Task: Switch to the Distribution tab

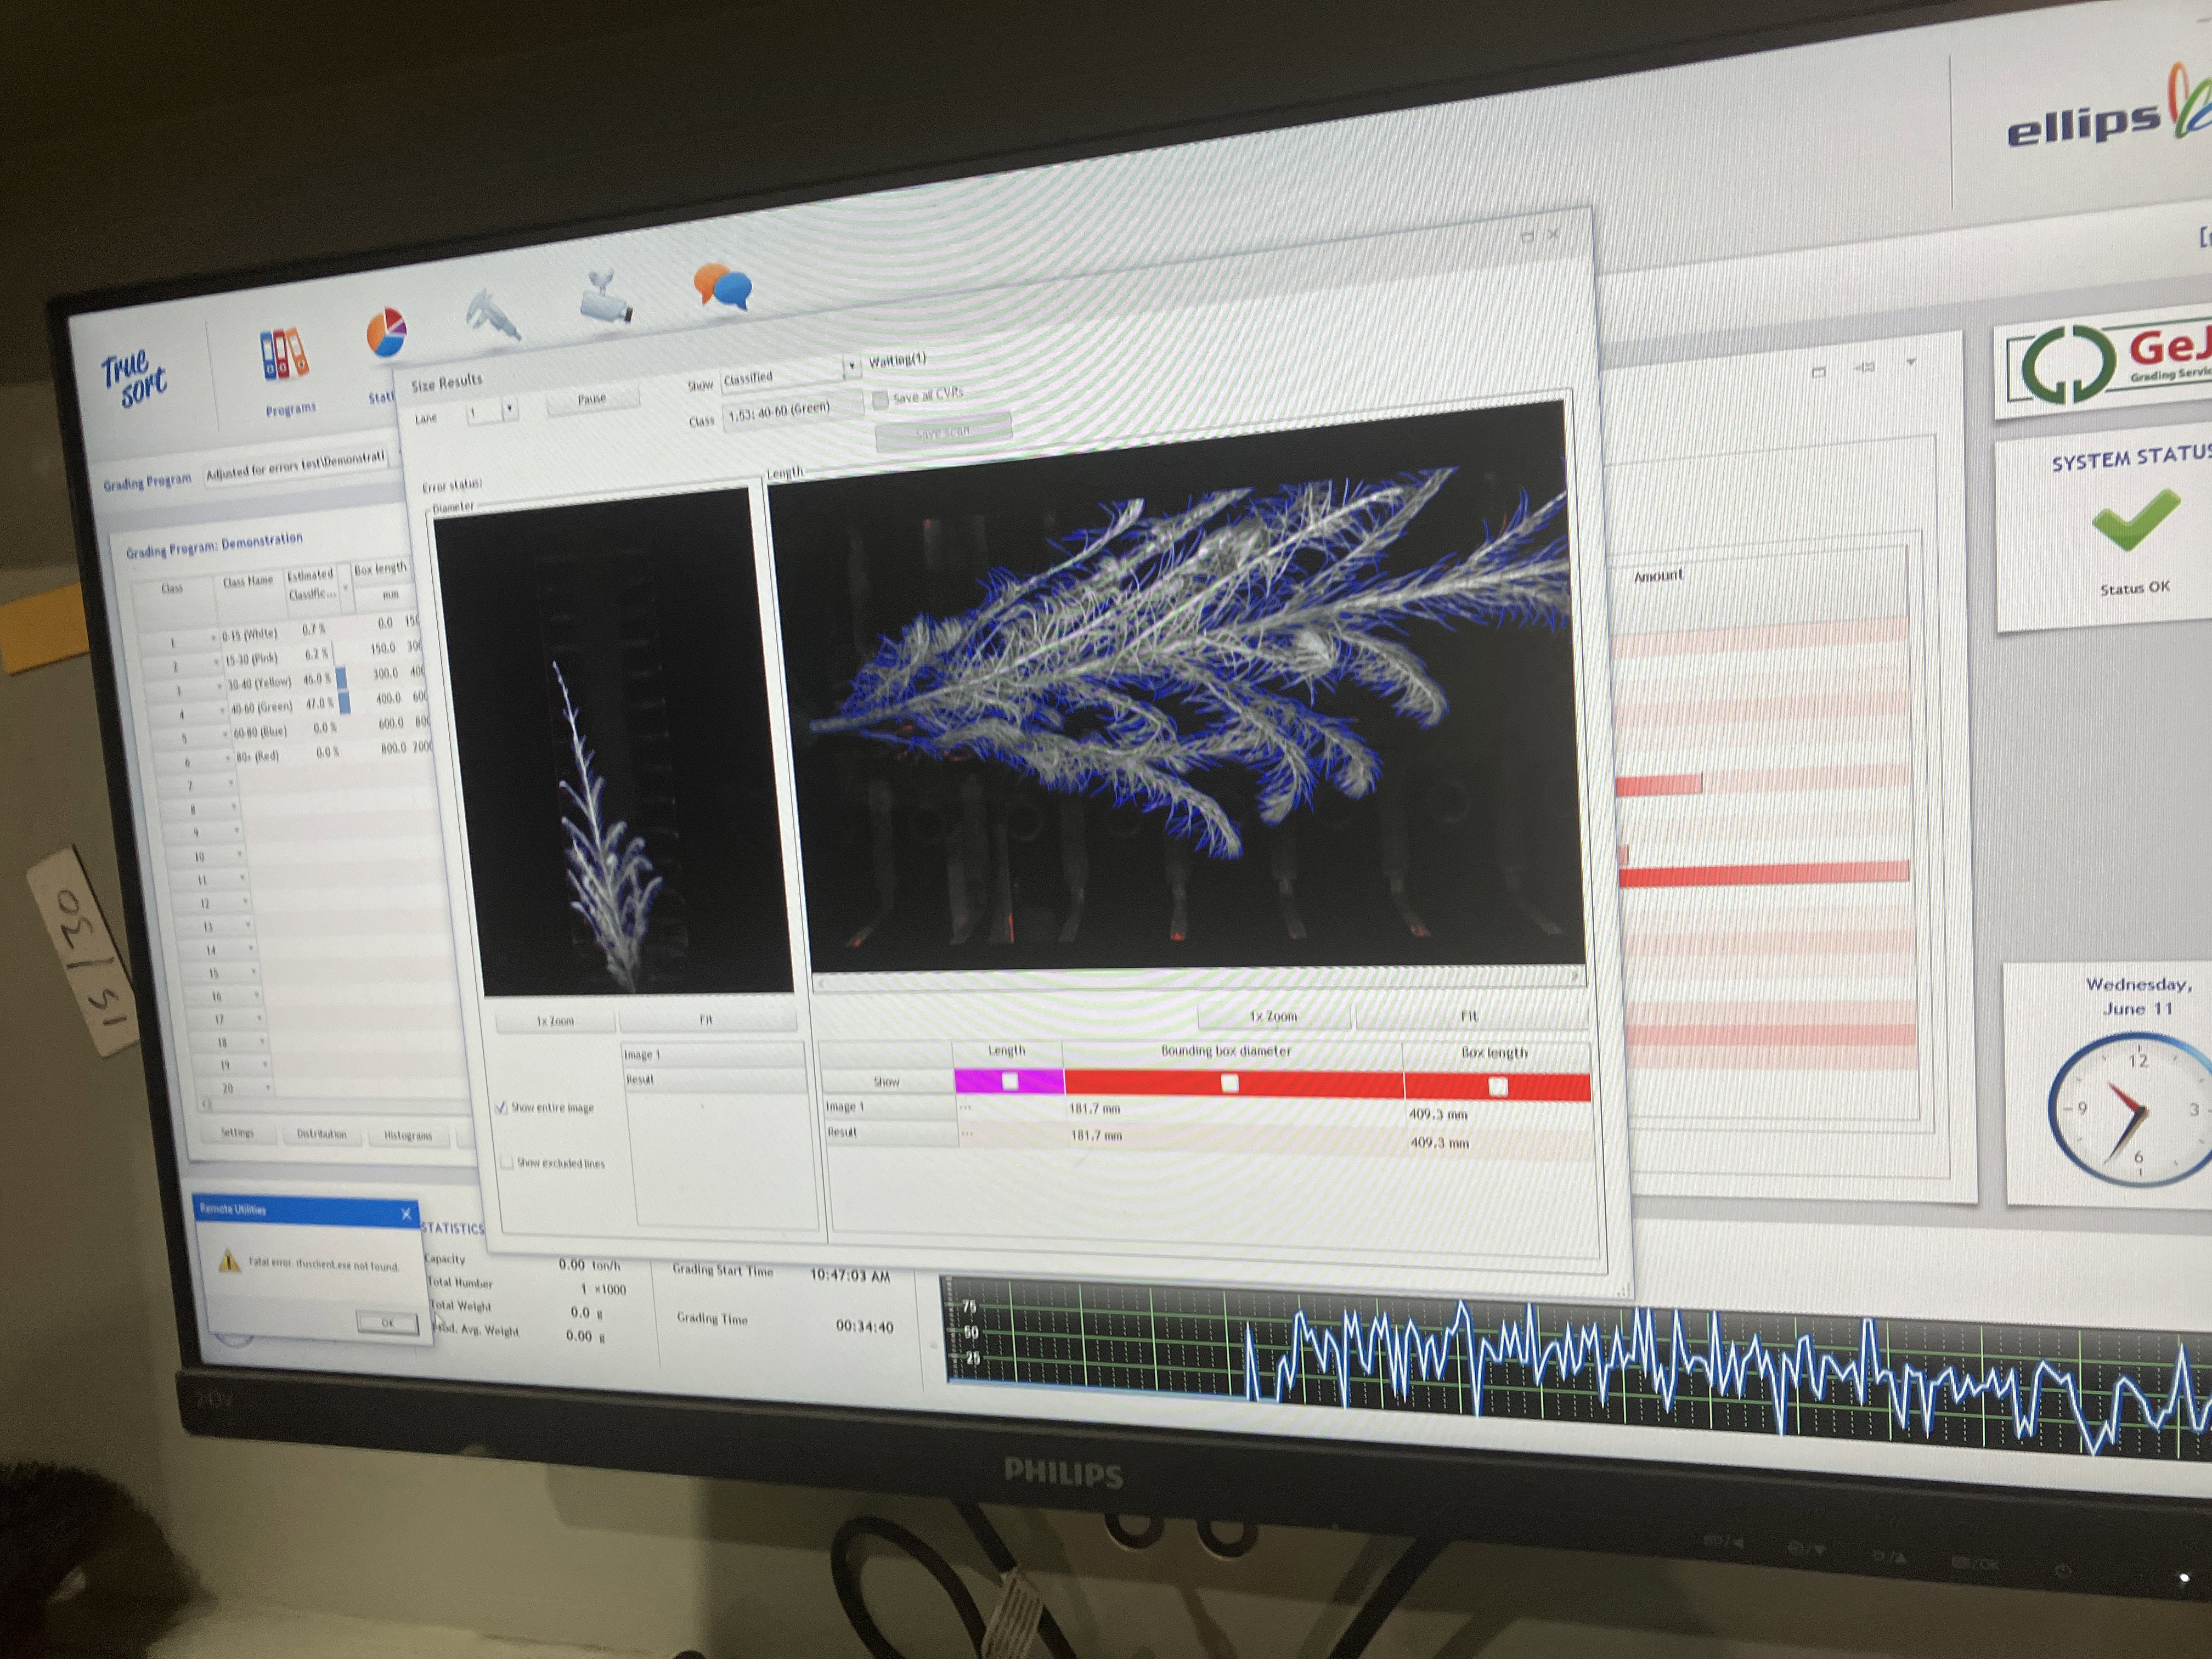Action: coord(321,1134)
